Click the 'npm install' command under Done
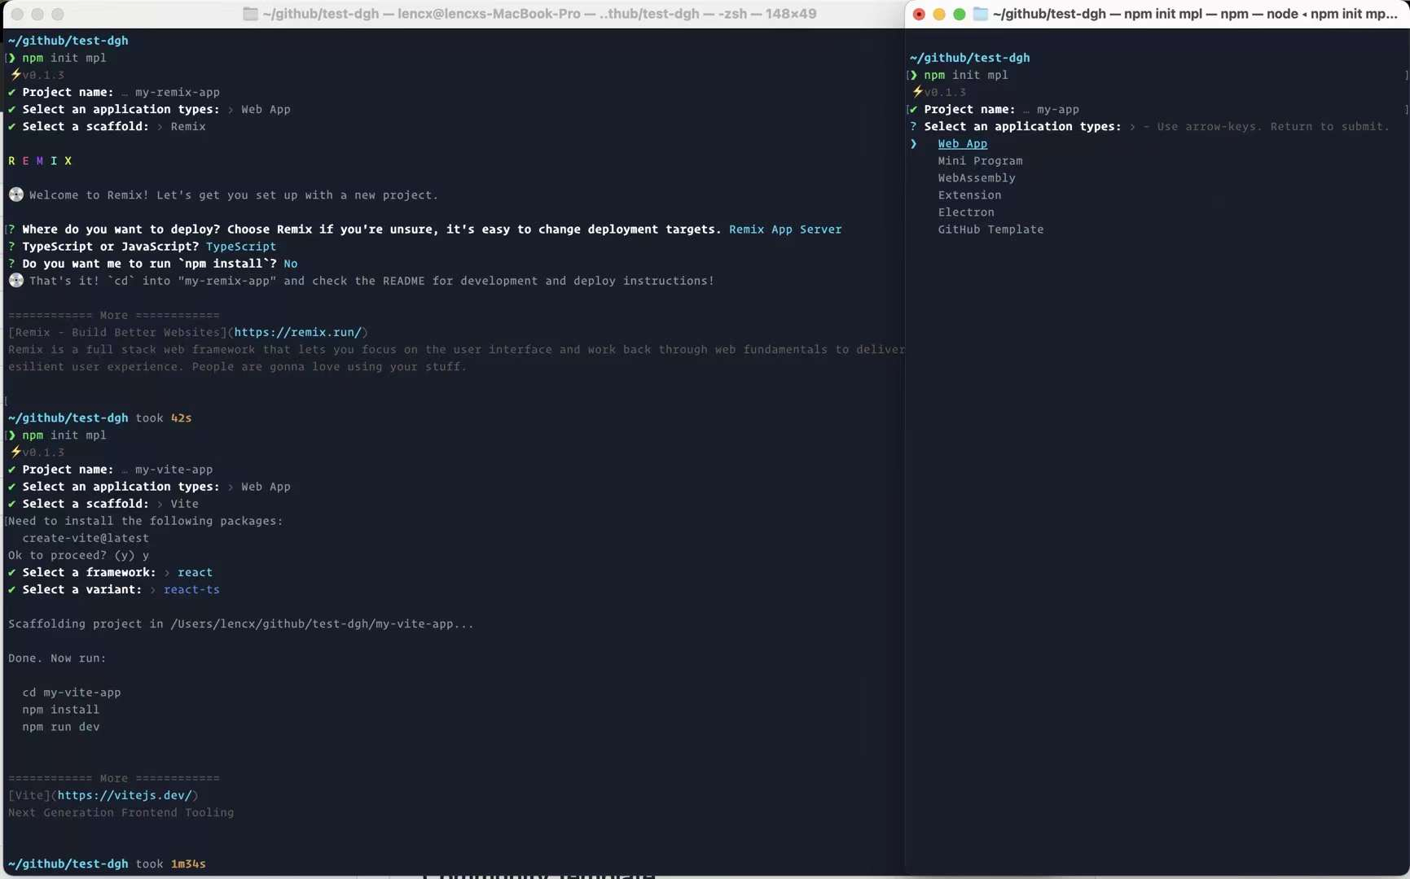This screenshot has width=1410, height=879. coord(61,710)
